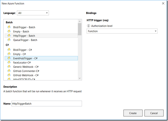
Task: Click the function icon beside GitHub Commenter-C#
Action: tap(9, 71)
